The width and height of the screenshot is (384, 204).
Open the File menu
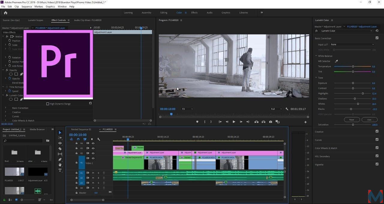(x=3, y=6)
